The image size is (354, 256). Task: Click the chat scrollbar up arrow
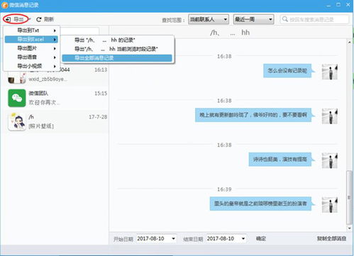click(349, 42)
